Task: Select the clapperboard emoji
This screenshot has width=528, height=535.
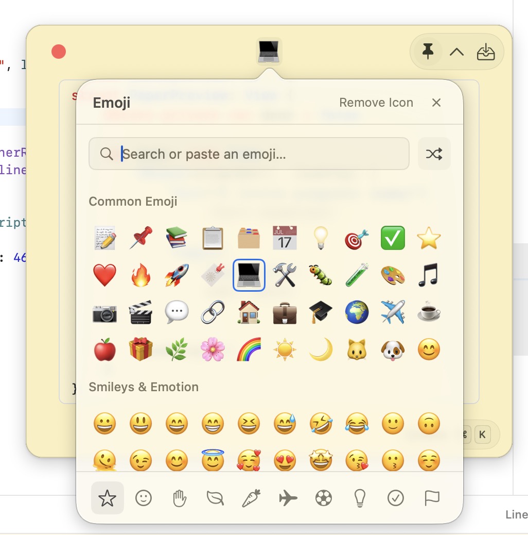Action: [141, 312]
